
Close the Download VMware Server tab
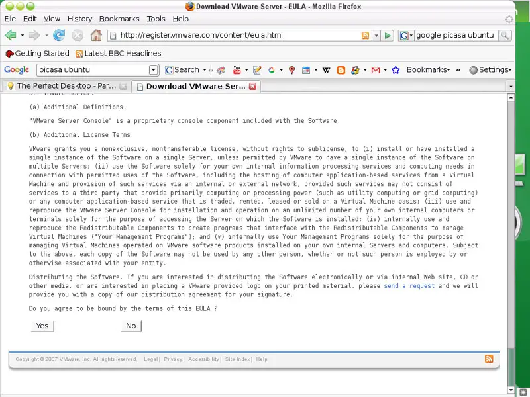click(x=252, y=87)
